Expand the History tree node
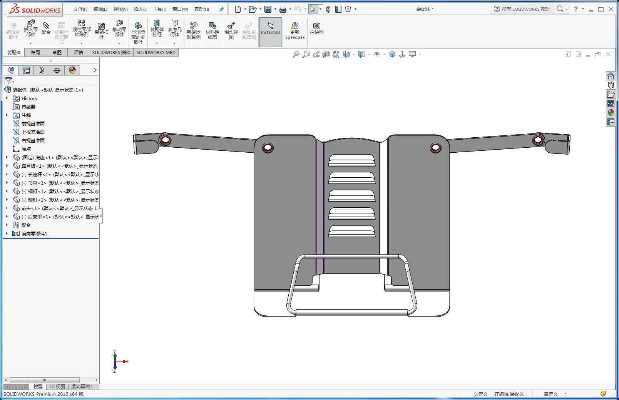Viewport: 619px width, 400px height. click(7, 98)
